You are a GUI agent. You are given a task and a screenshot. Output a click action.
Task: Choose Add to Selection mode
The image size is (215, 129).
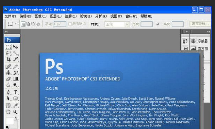[x=28, y=24]
